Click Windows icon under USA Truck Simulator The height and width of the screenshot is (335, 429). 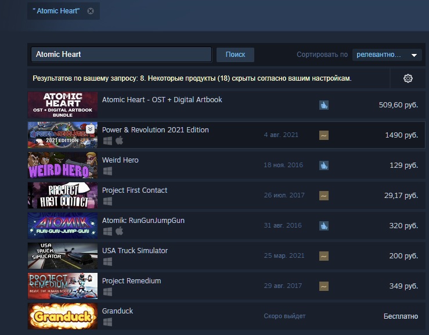(107, 262)
